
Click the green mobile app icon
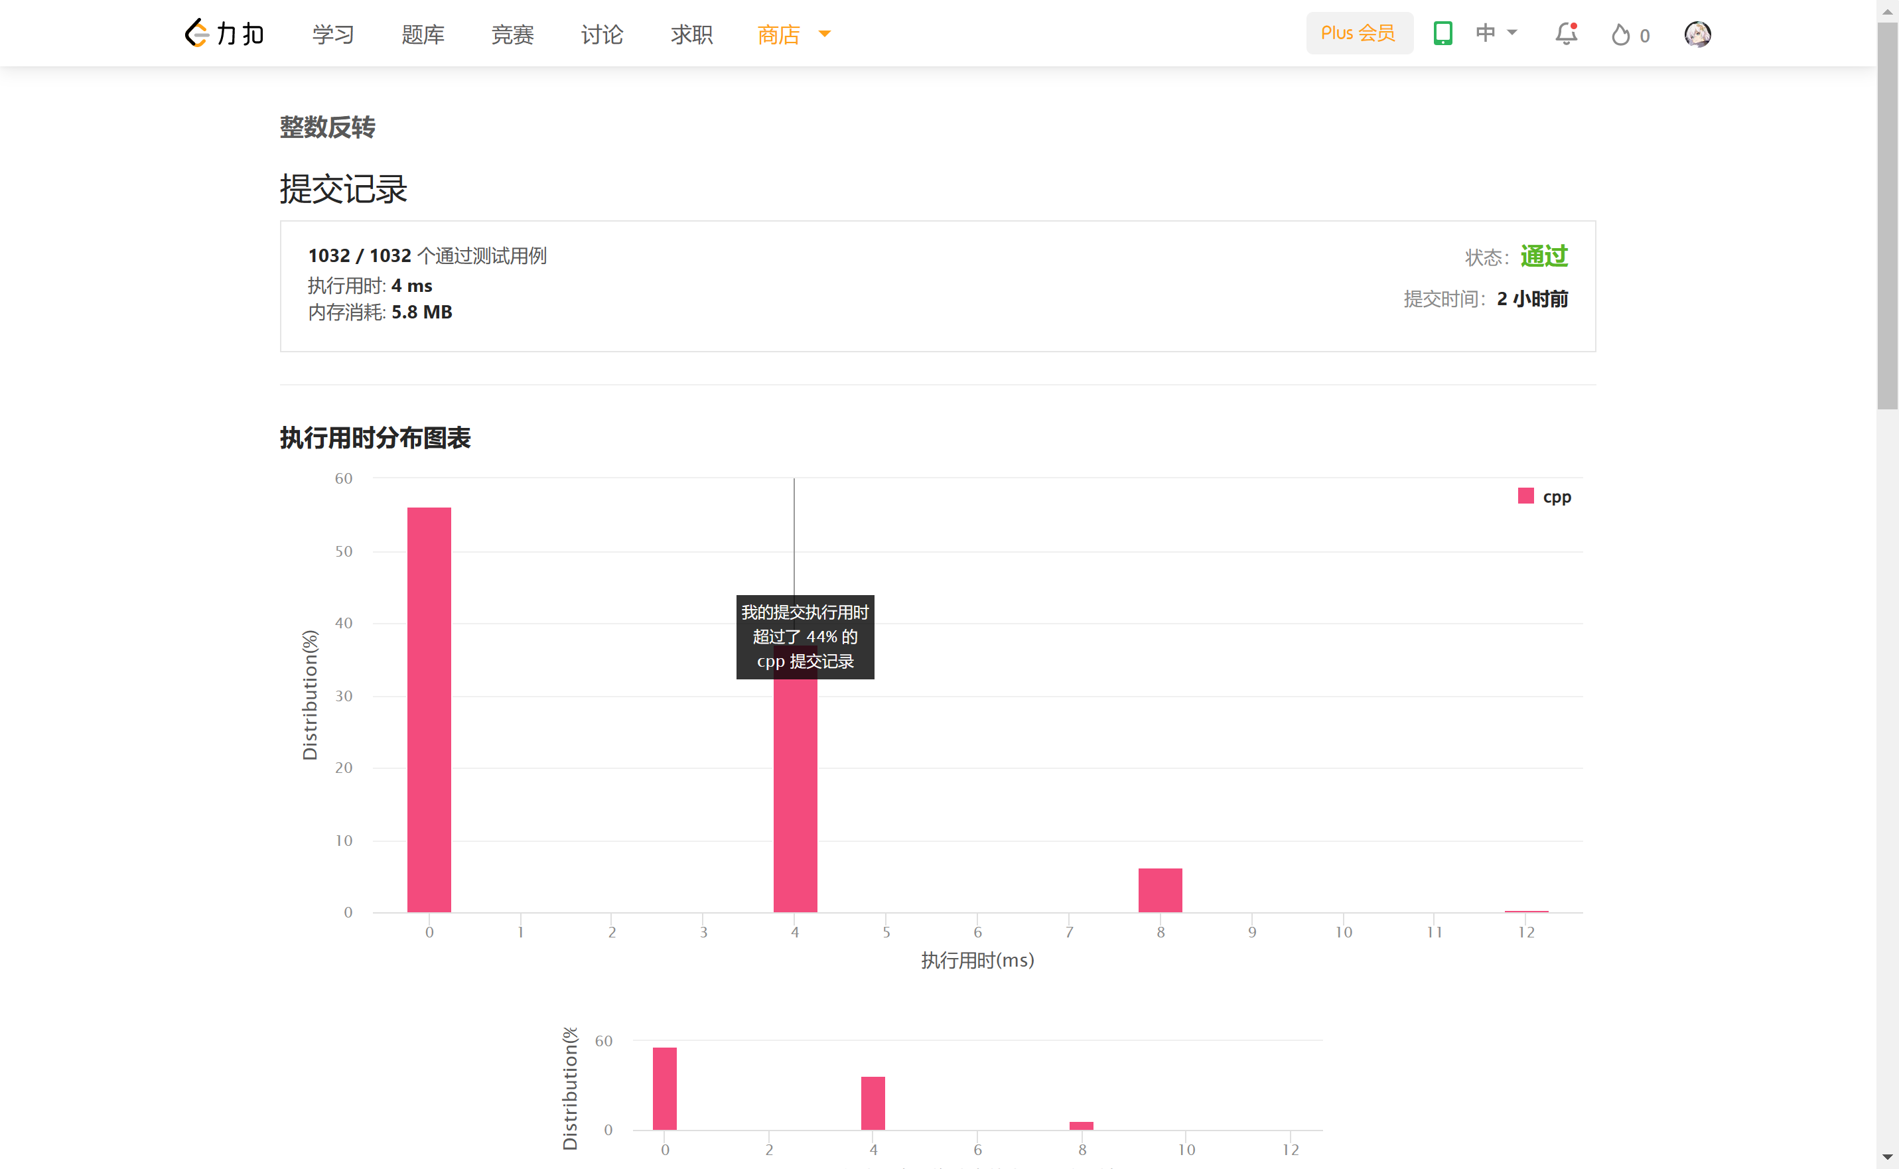click(1442, 33)
